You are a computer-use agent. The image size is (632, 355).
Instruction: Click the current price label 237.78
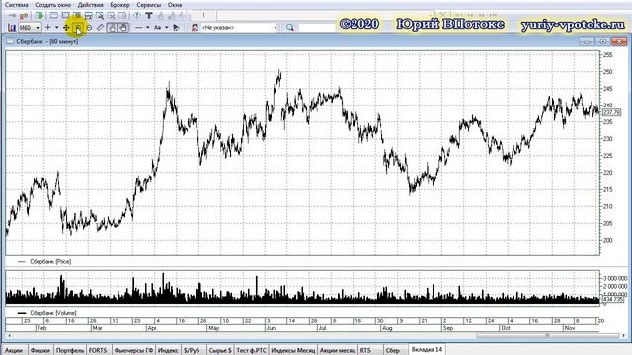[611, 112]
